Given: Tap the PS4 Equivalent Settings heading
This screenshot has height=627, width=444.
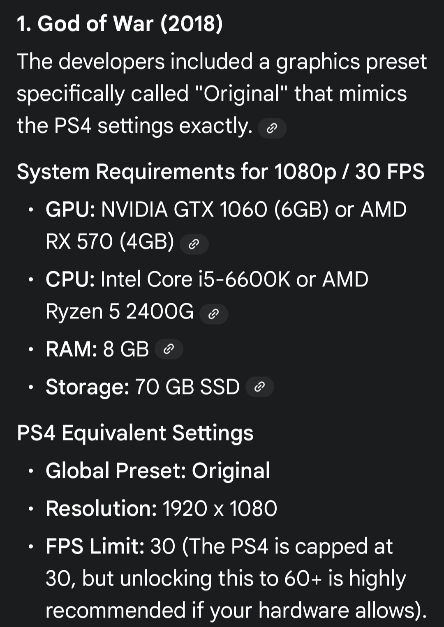Looking at the screenshot, I should tap(135, 433).
